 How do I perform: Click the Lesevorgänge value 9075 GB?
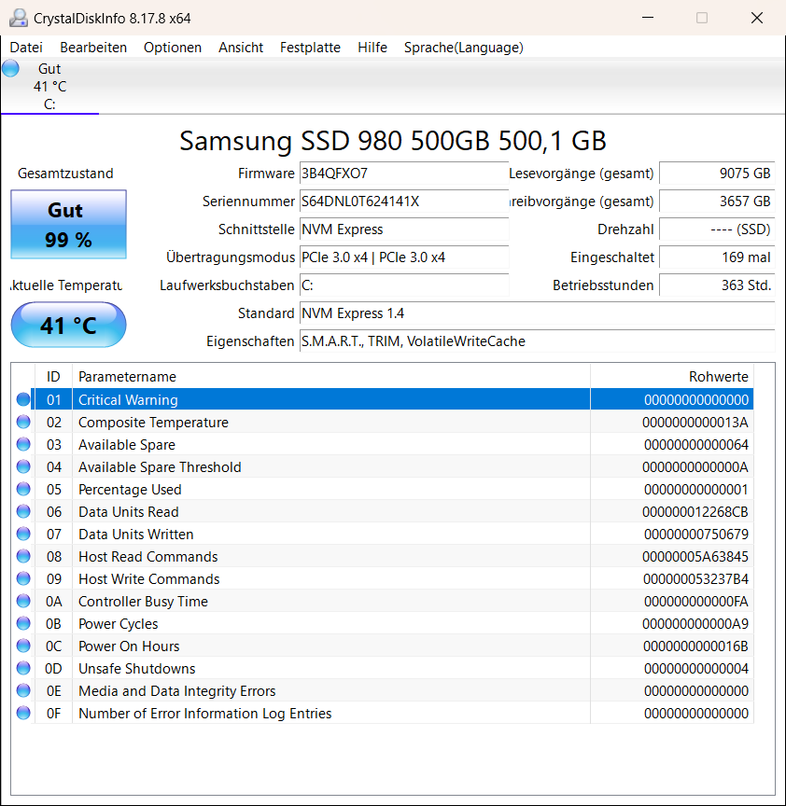click(717, 174)
